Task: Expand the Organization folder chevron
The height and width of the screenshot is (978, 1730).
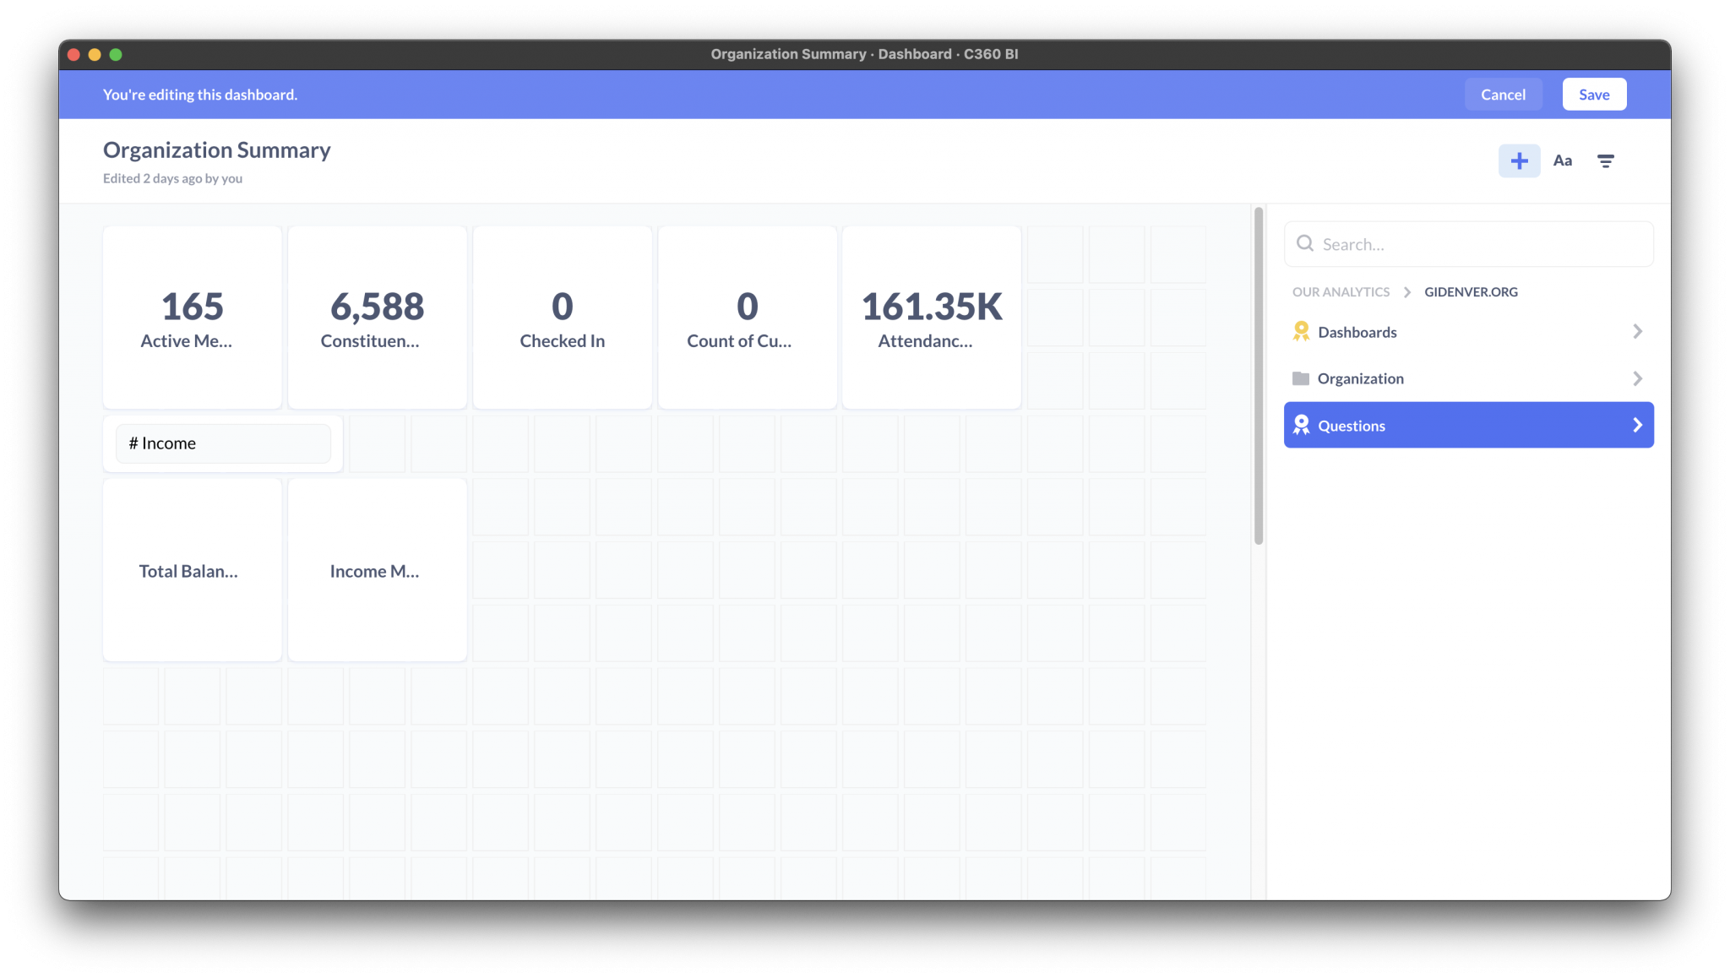Action: [1638, 378]
